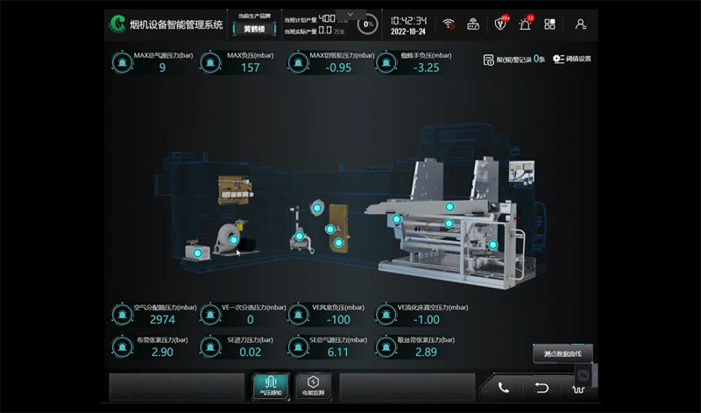
Task: Open the 黄鹤楼 brand selector
Action: point(256,28)
